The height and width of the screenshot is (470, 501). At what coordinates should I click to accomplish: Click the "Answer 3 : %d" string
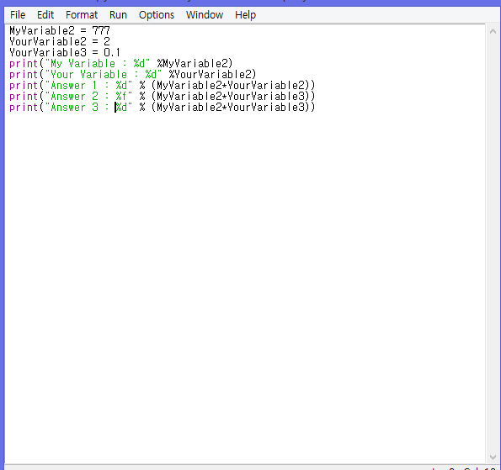(x=88, y=107)
